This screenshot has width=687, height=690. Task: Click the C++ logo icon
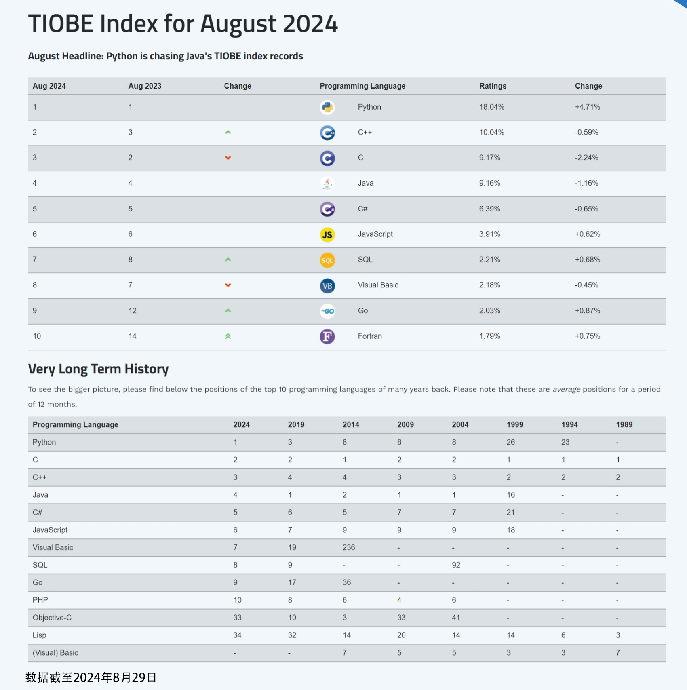click(327, 133)
